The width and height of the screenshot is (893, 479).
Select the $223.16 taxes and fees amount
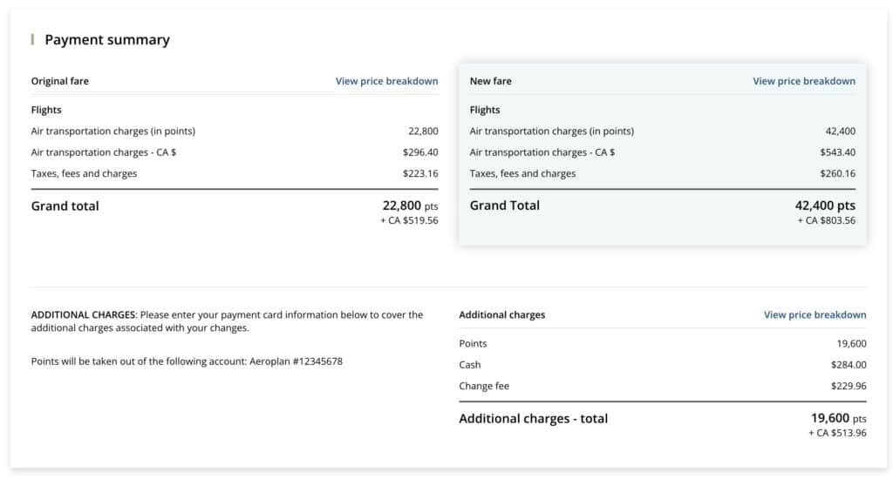(420, 173)
